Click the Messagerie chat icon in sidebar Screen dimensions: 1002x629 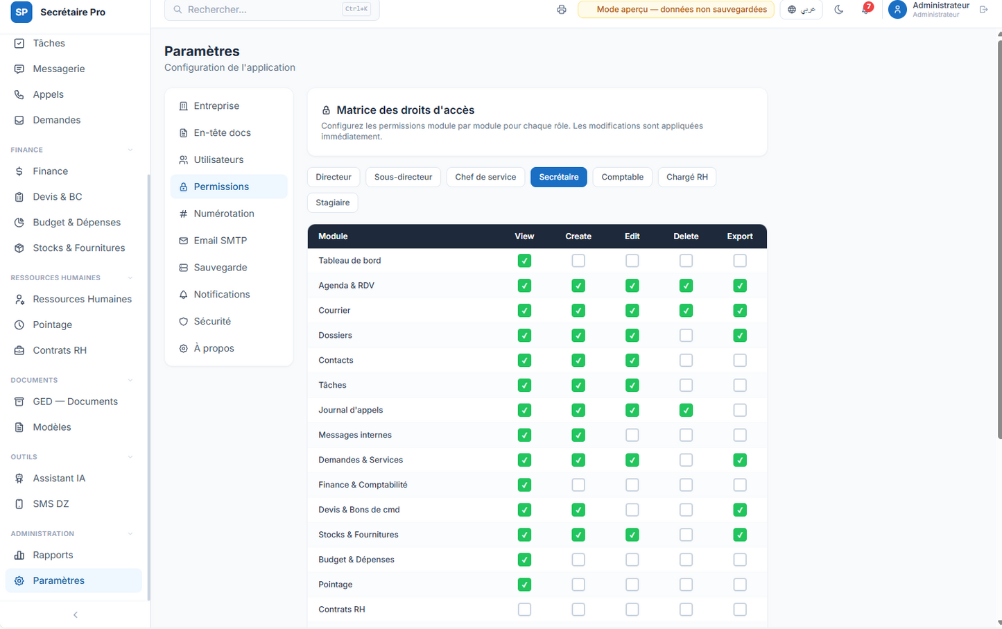[x=19, y=69]
